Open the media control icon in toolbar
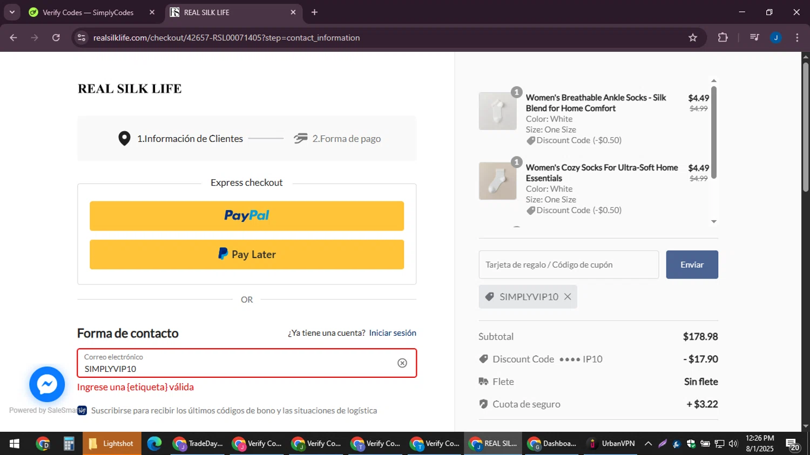The width and height of the screenshot is (810, 455). (754, 38)
